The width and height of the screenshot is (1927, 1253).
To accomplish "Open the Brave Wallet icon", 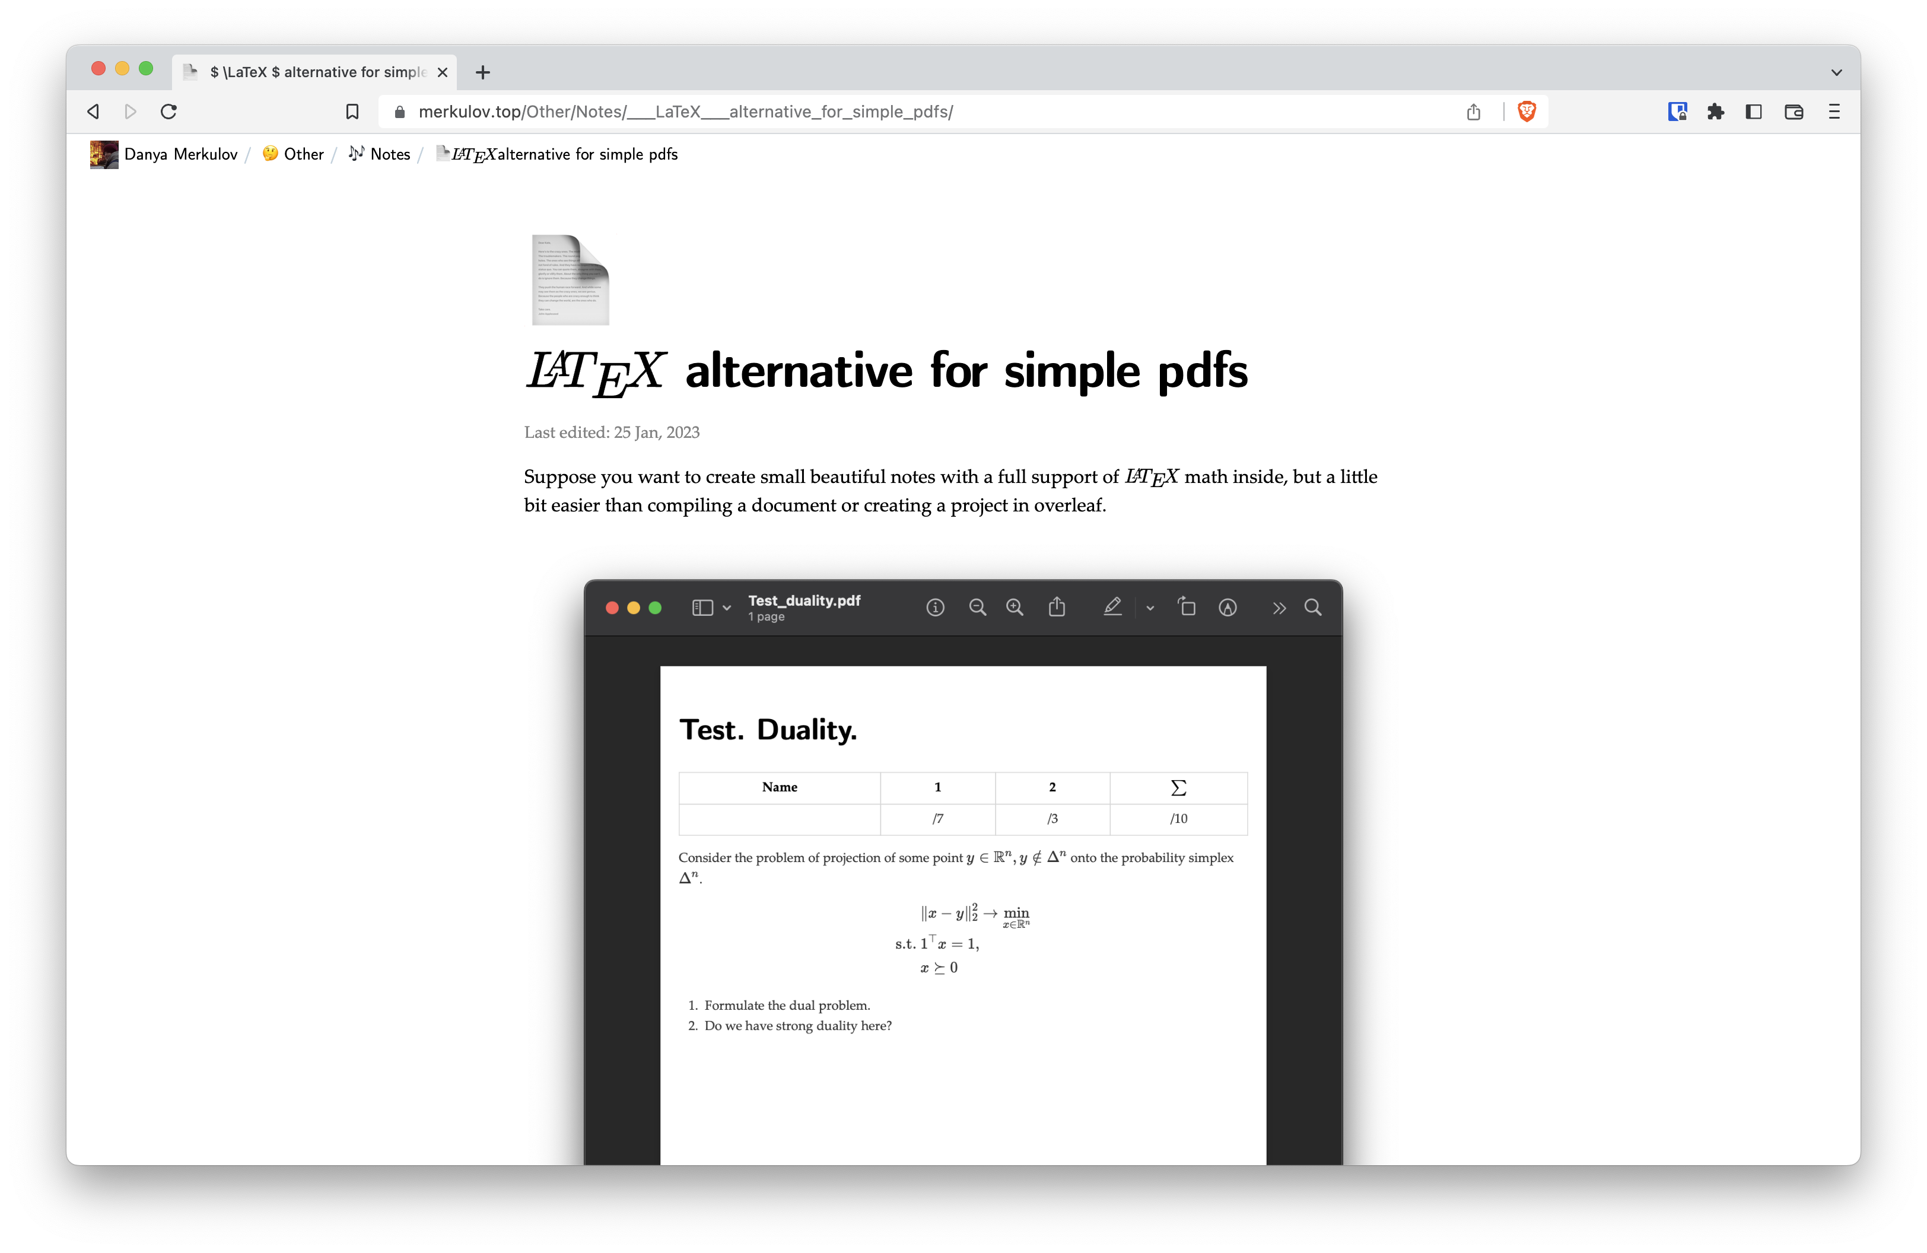I will tap(1794, 112).
